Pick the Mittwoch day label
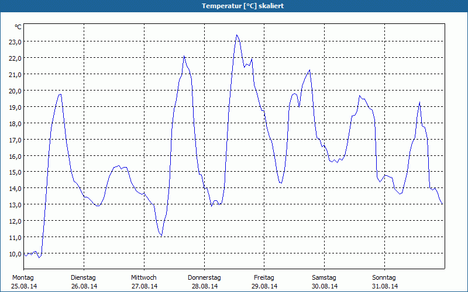 [143, 277]
